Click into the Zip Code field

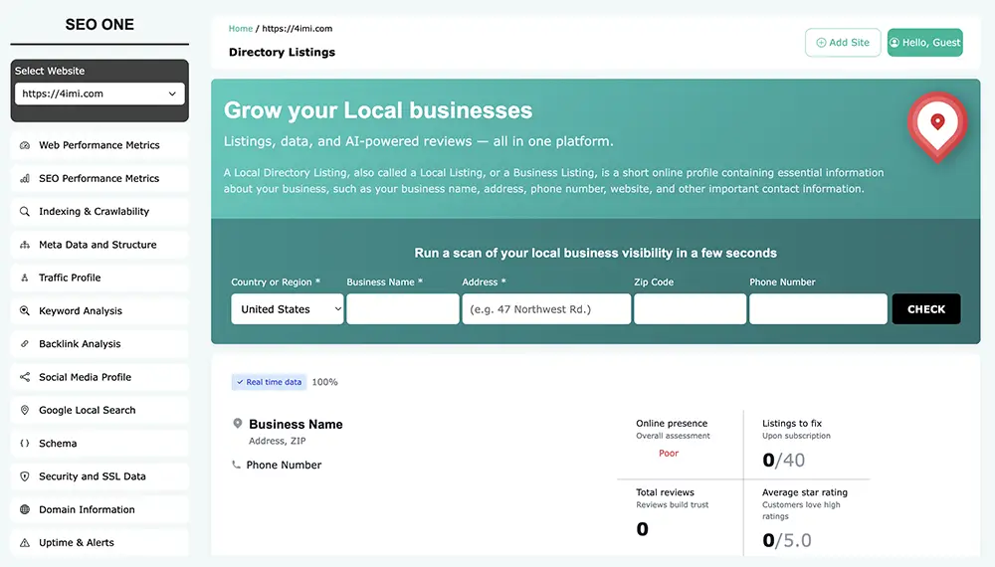[x=690, y=309]
